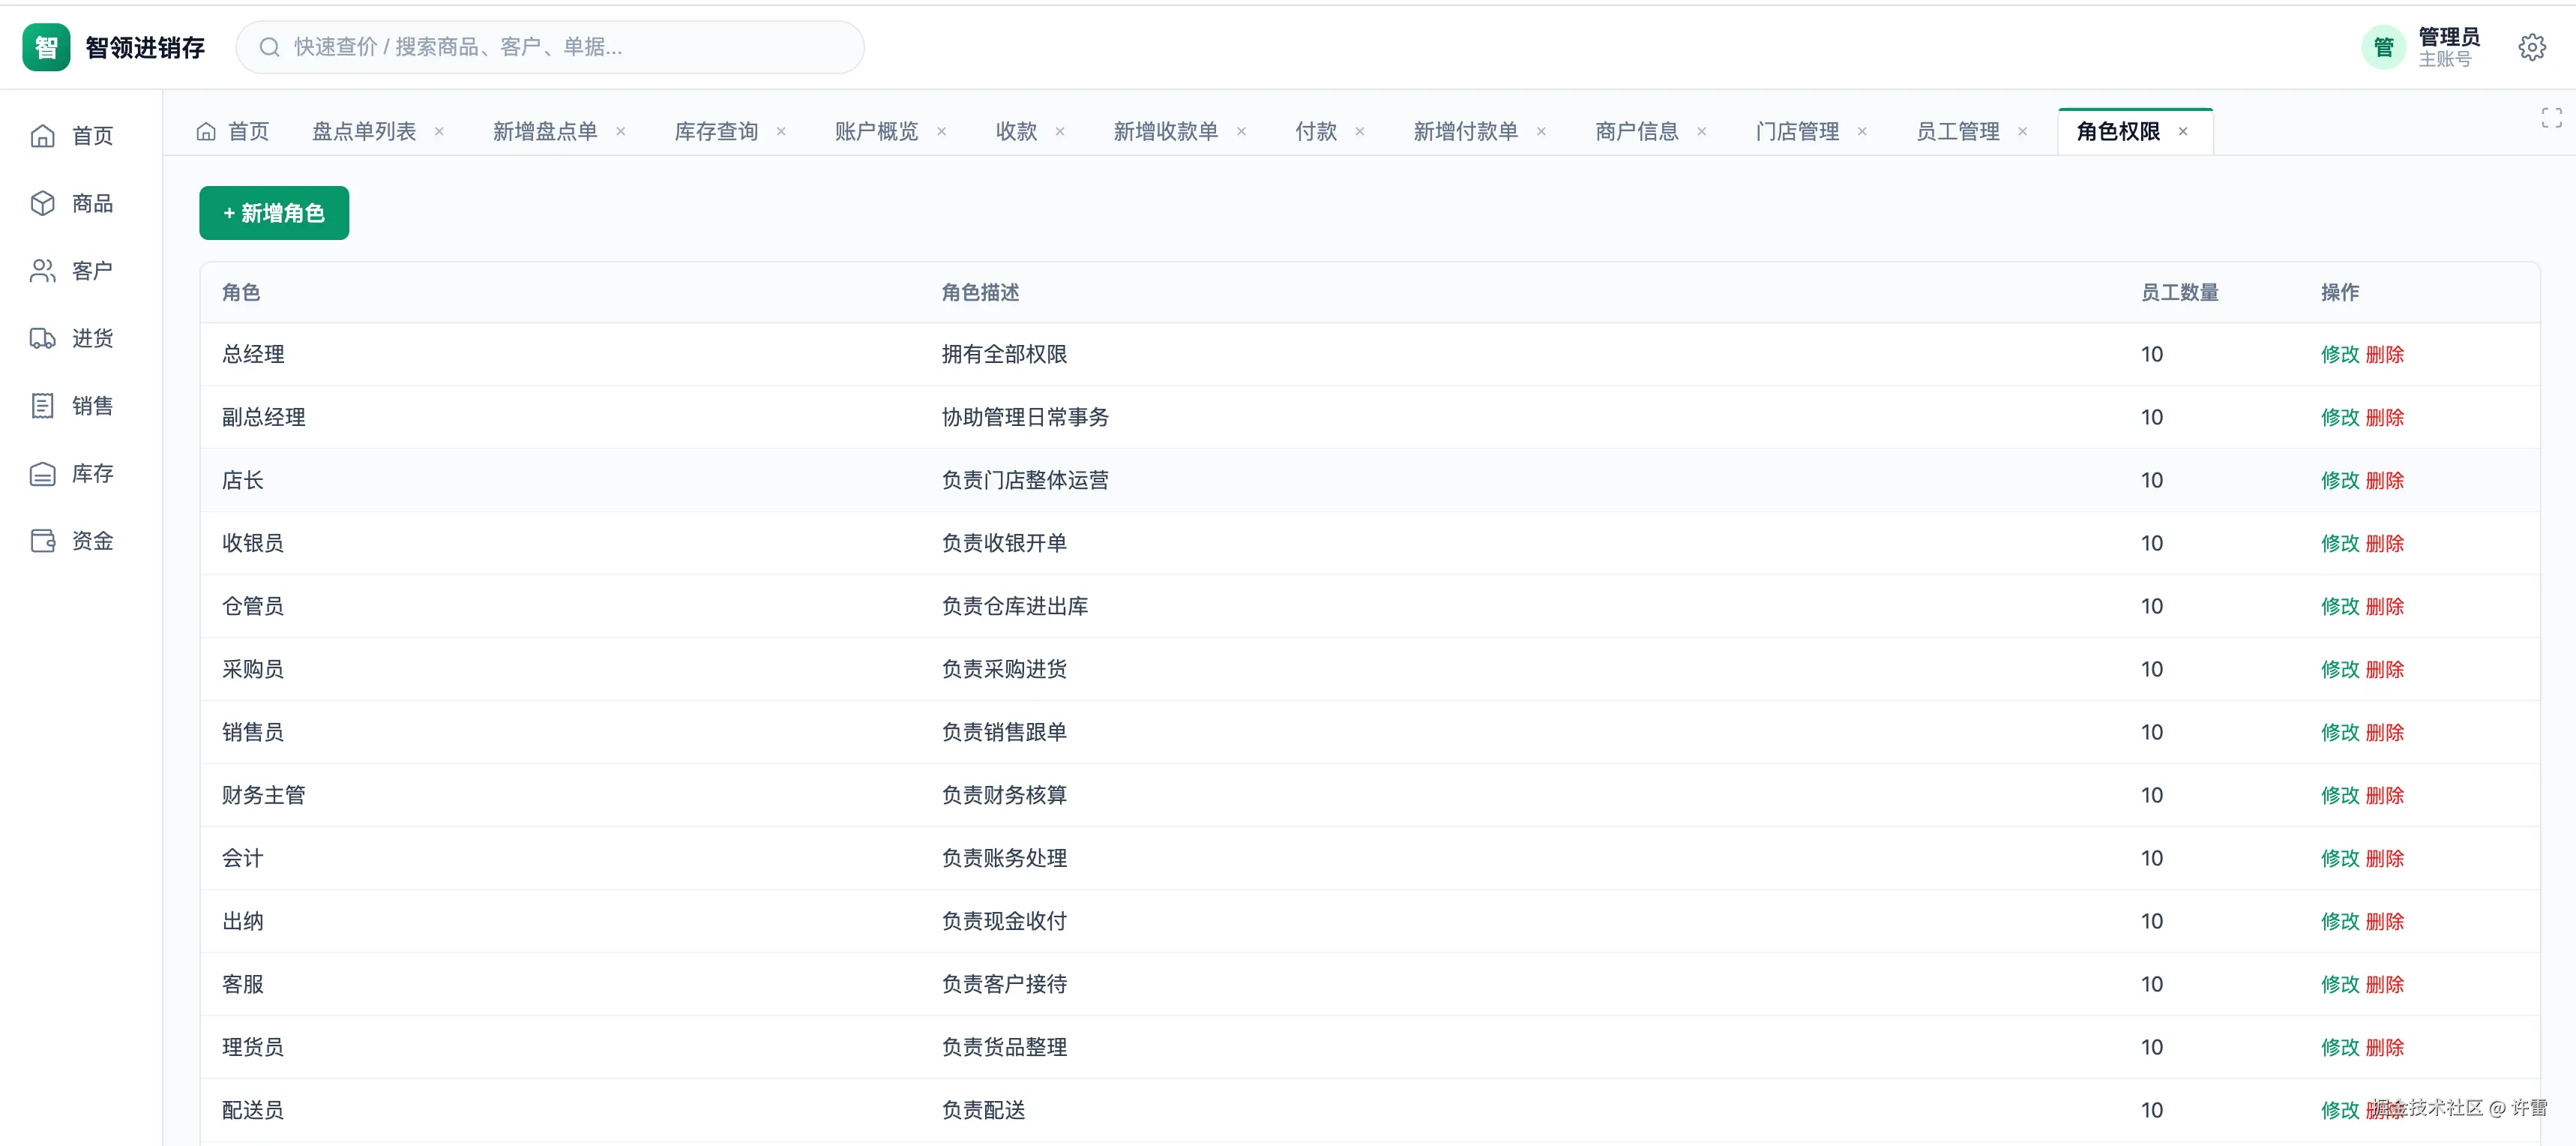Switch to the 付款 tab
The height and width of the screenshot is (1146, 2576).
click(x=1316, y=132)
